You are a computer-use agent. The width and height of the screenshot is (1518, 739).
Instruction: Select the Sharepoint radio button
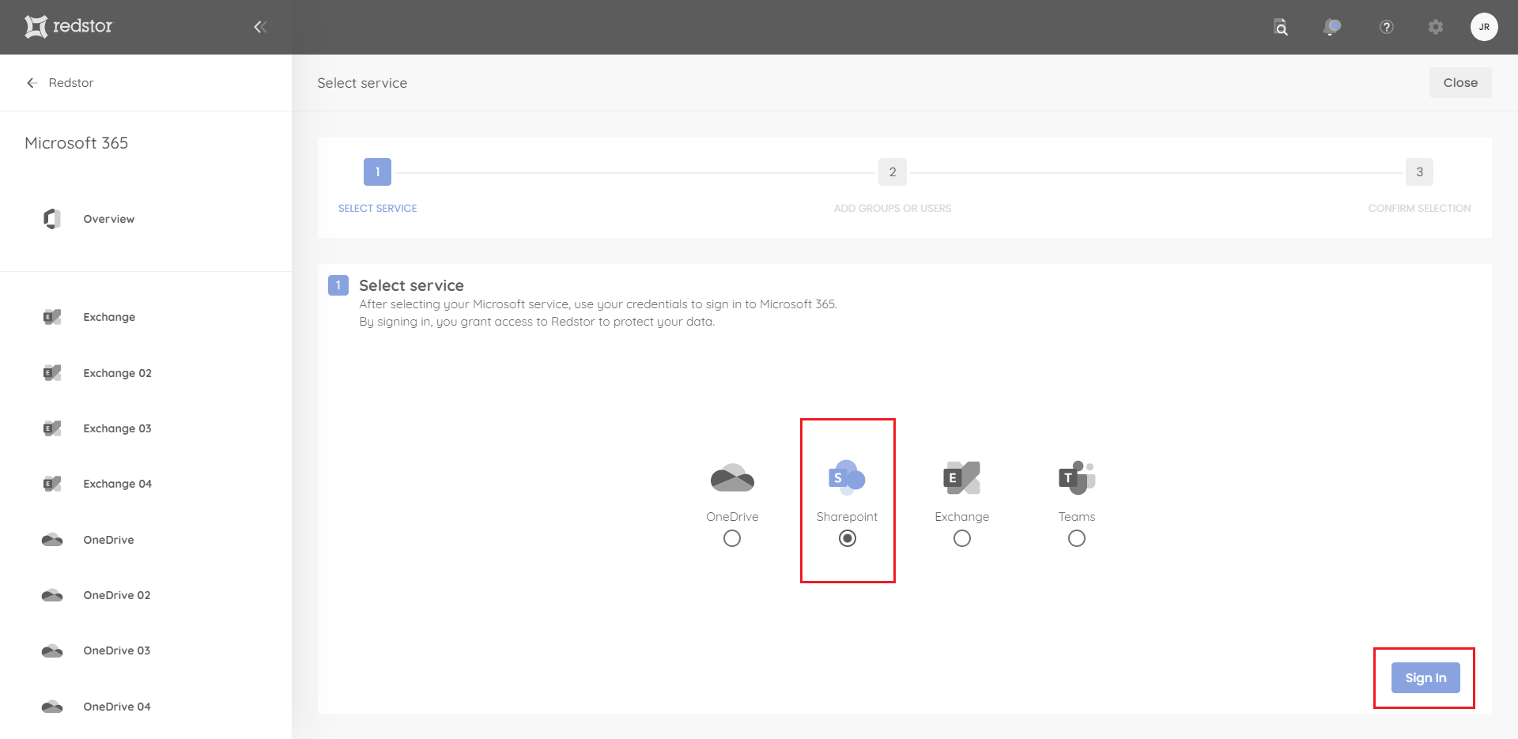pos(848,538)
